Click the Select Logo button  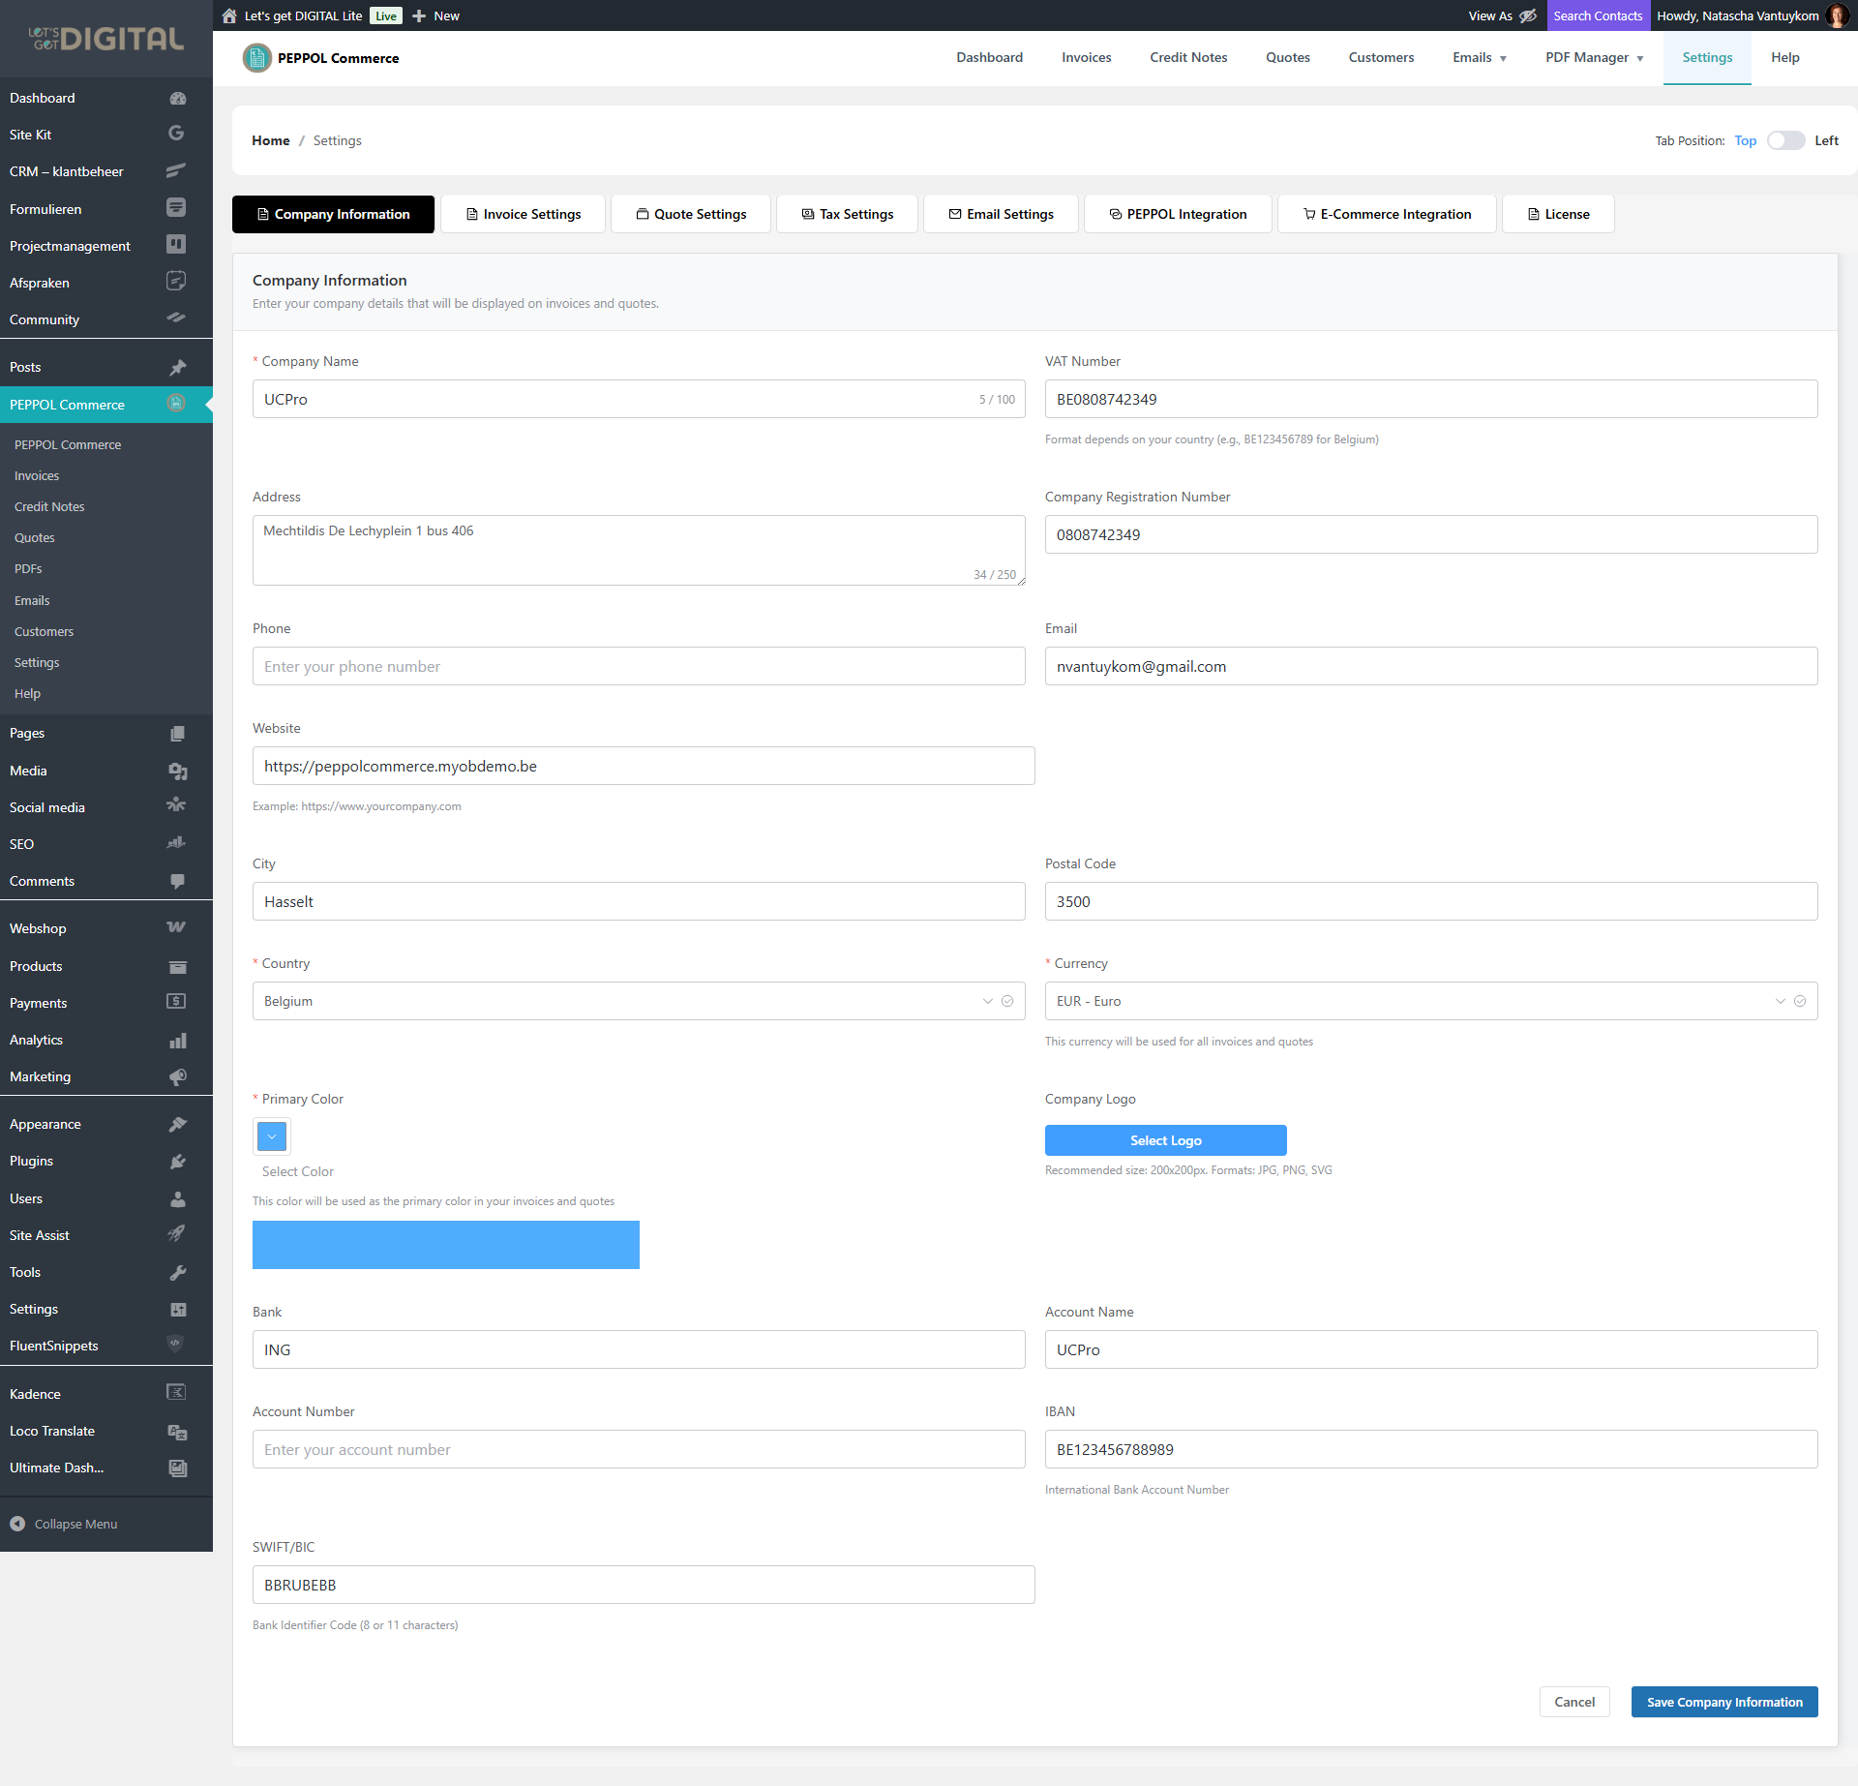click(1165, 1140)
